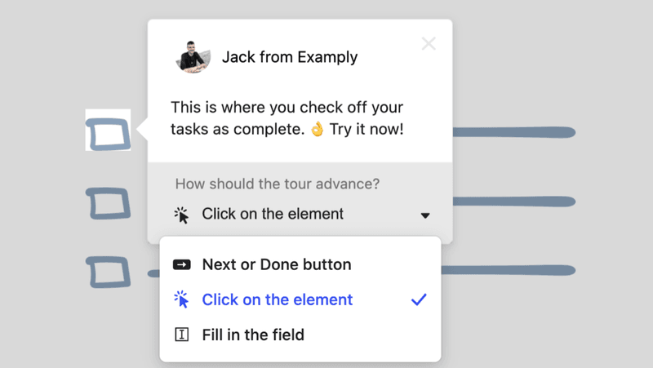Click the blue checkmark in dropdown menu
The width and height of the screenshot is (653, 368).
point(419,299)
